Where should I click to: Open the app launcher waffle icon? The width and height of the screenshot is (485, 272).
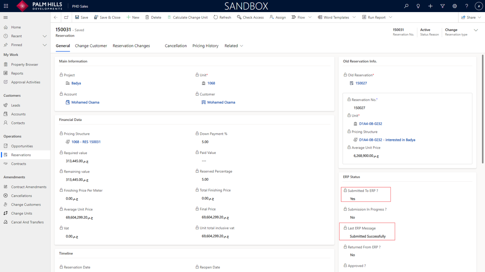click(x=6, y=6)
